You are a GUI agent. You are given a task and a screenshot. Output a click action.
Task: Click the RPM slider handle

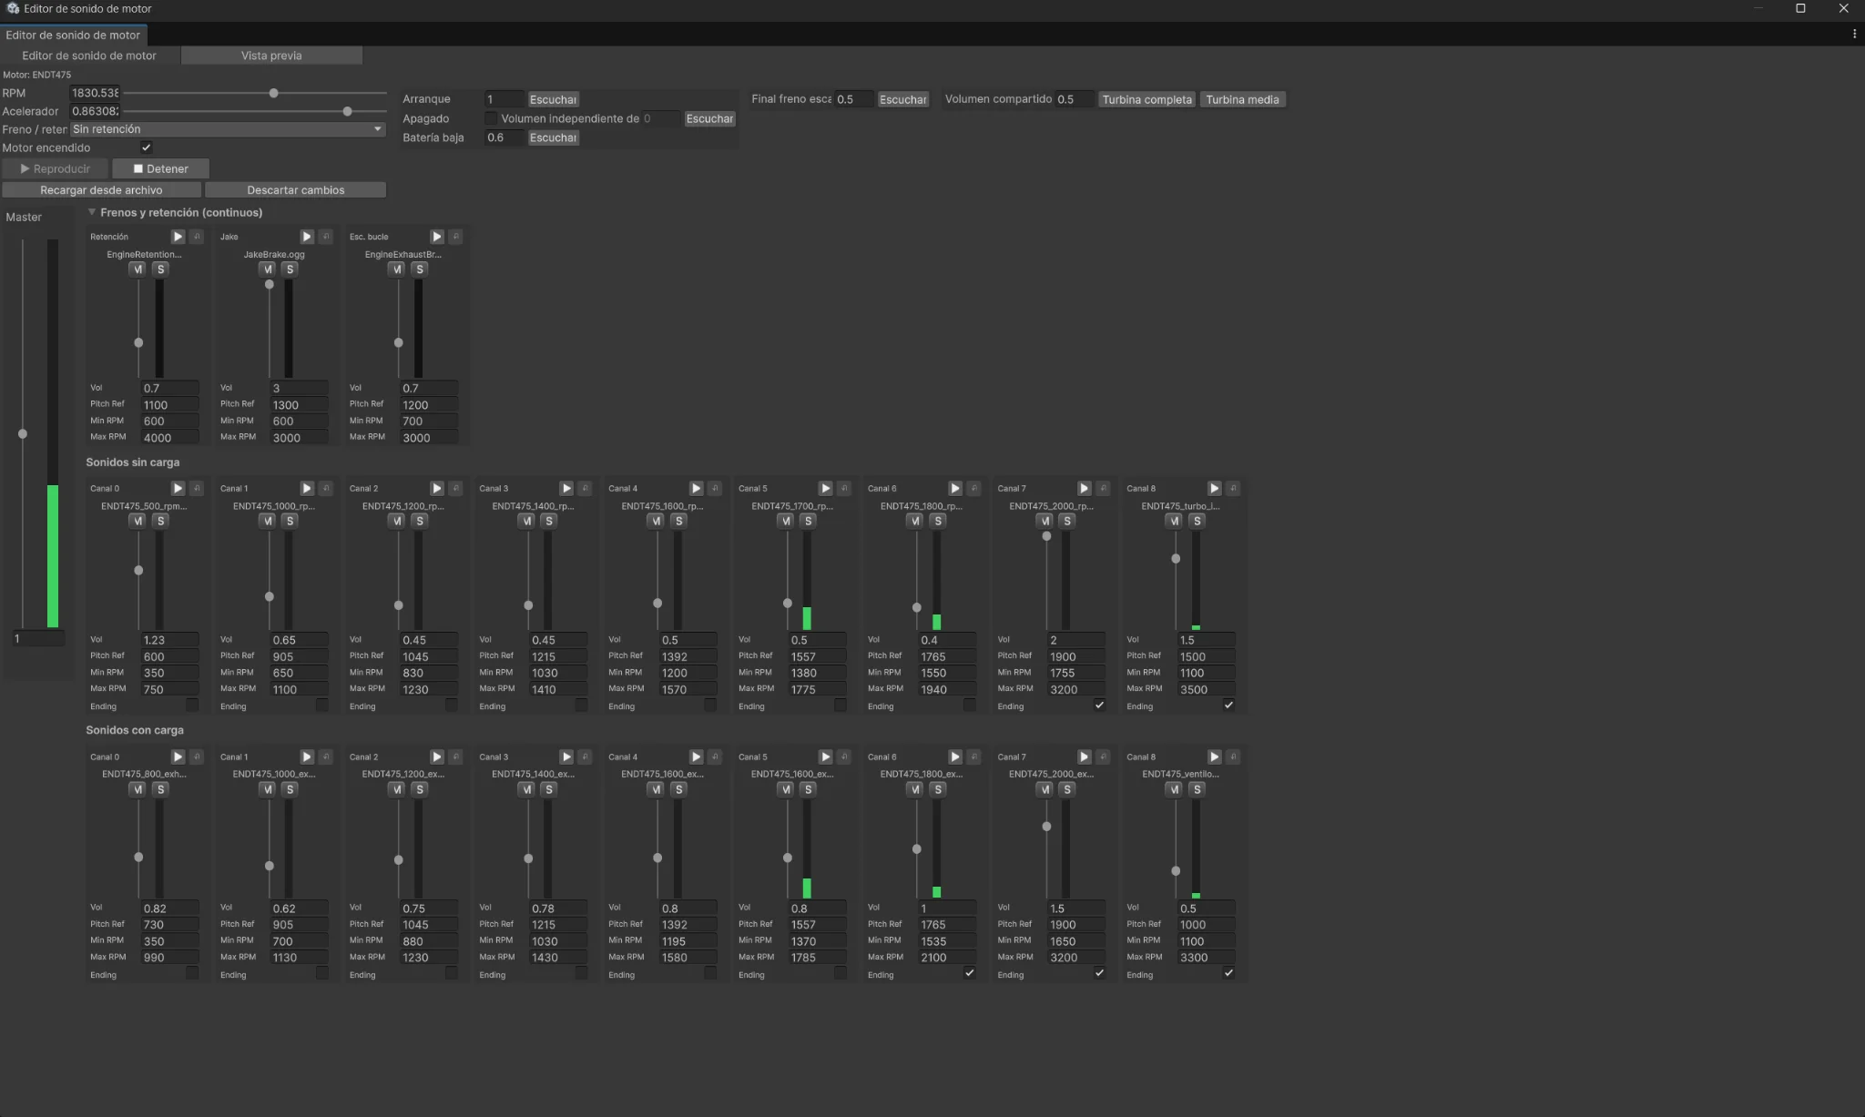(x=273, y=93)
